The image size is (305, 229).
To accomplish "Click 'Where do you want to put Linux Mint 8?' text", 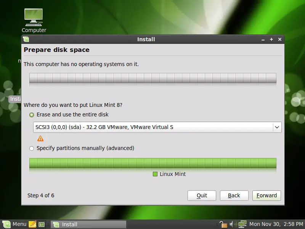I will click(73, 105).
